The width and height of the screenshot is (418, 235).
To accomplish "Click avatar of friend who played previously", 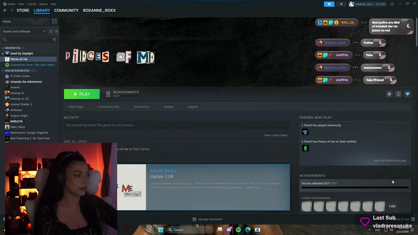I will [x=305, y=132].
